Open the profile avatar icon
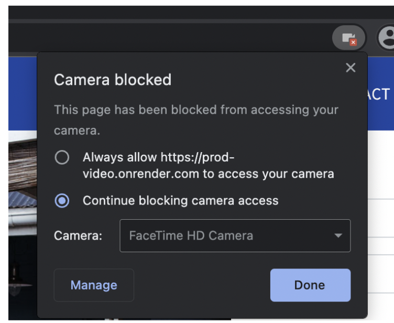 pos(387,38)
